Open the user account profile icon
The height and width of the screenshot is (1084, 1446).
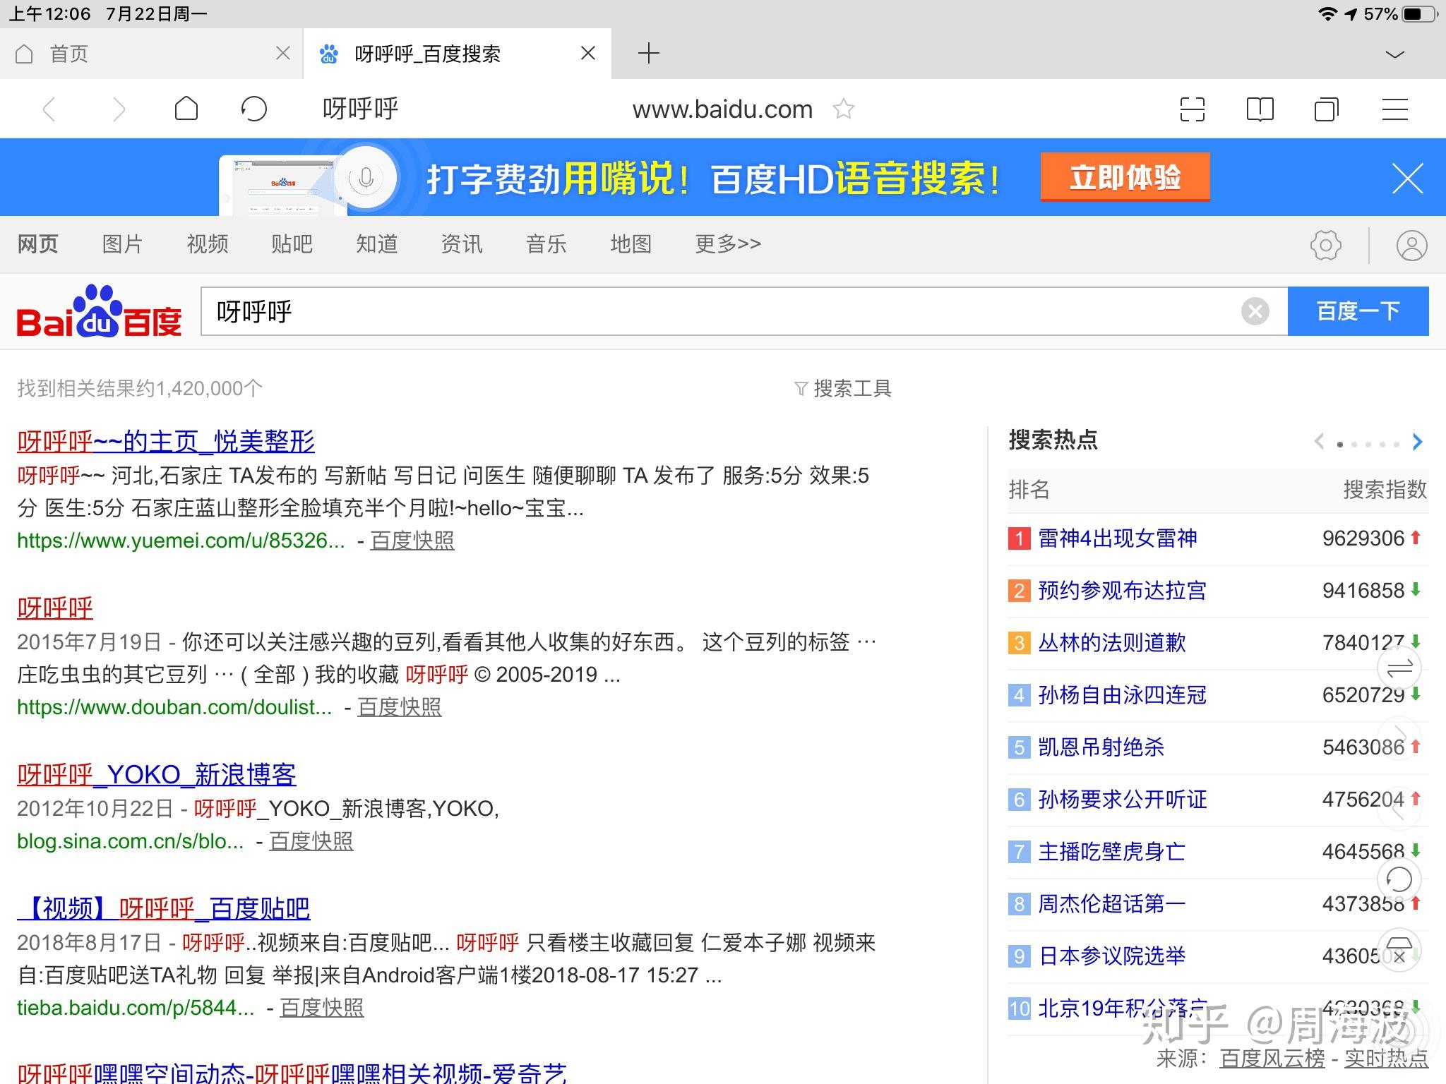pyautogui.click(x=1412, y=246)
